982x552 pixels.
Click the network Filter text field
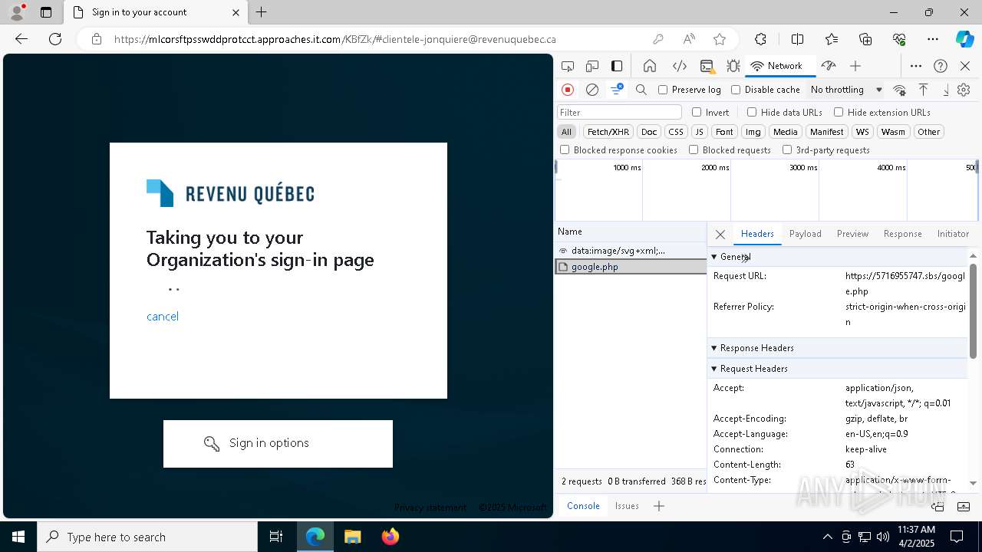click(619, 112)
